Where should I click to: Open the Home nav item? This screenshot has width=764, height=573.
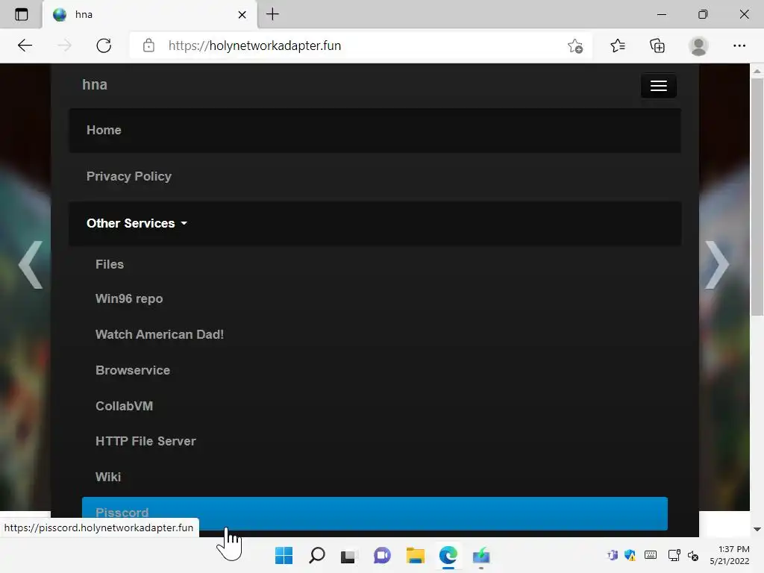[375, 130]
